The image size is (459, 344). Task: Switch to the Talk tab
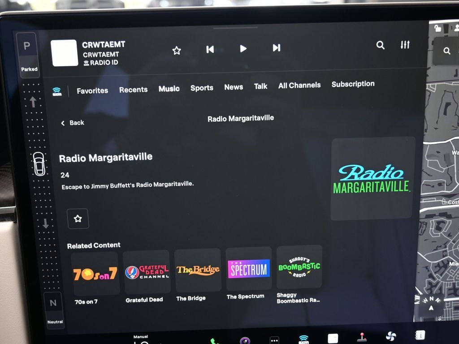pyautogui.click(x=260, y=86)
